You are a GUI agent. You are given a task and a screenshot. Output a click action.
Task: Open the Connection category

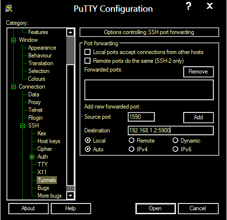(32, 87)
